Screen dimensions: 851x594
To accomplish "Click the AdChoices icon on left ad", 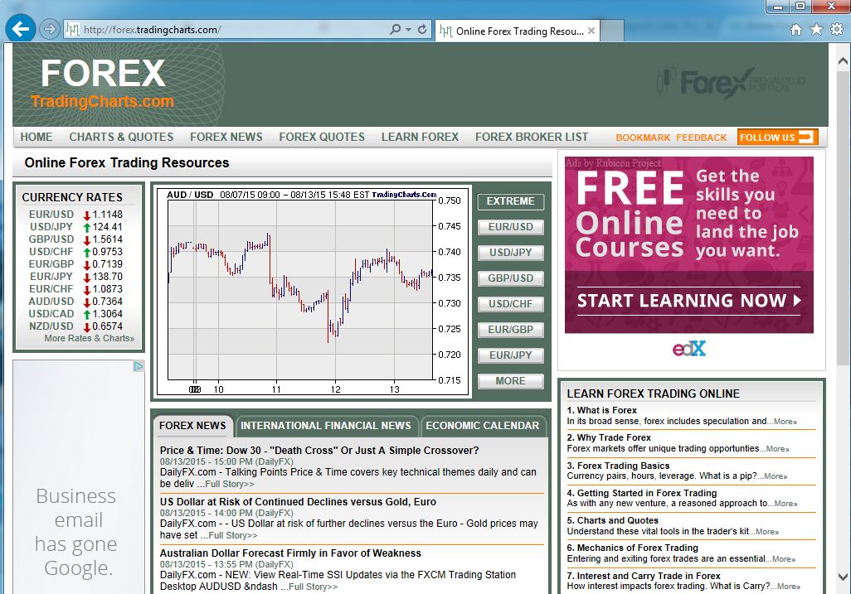I will tap(138, 367).
